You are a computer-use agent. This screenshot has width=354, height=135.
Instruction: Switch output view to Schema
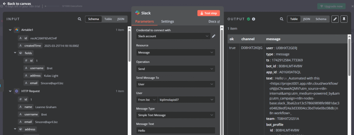321,19
